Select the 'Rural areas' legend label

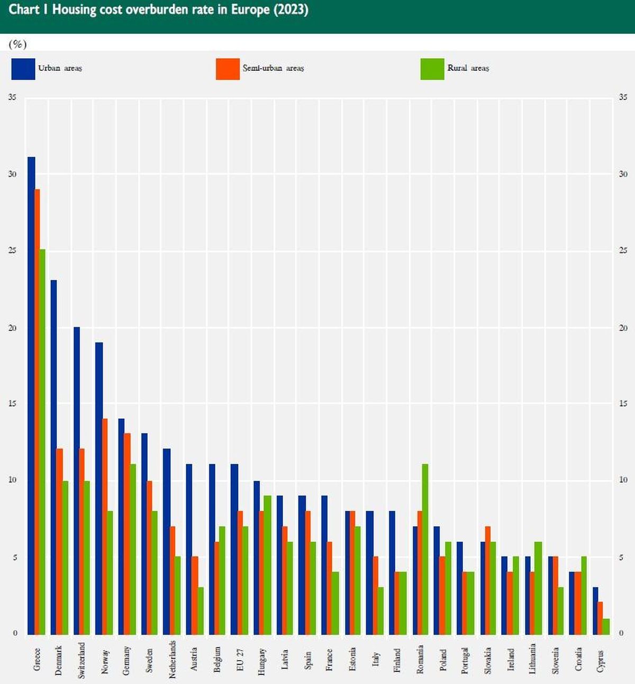pos(468,68)
